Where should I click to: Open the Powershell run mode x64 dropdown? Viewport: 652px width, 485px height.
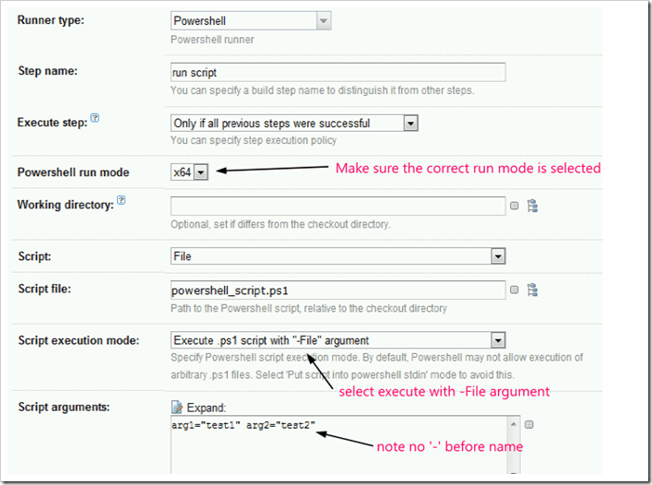tap(200, 172)
